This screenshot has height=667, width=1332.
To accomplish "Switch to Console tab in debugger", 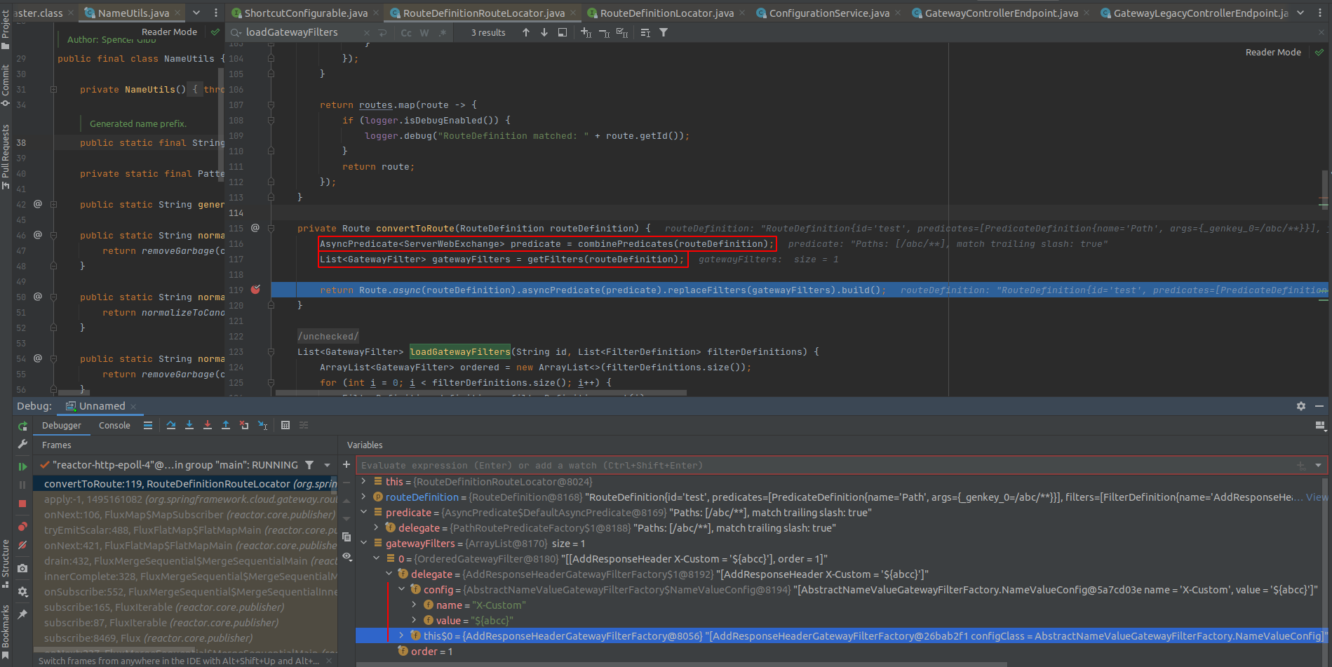I will pos(114,425).
